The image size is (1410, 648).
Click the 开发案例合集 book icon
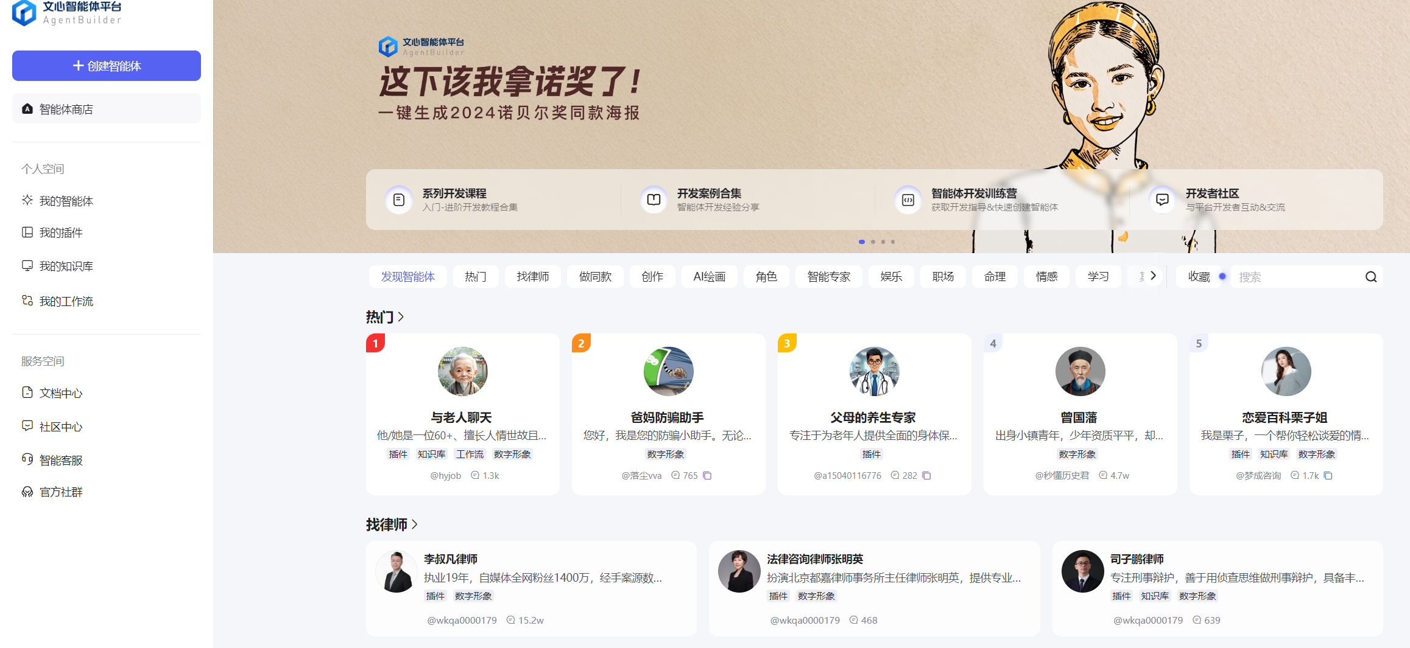(654, 200)
